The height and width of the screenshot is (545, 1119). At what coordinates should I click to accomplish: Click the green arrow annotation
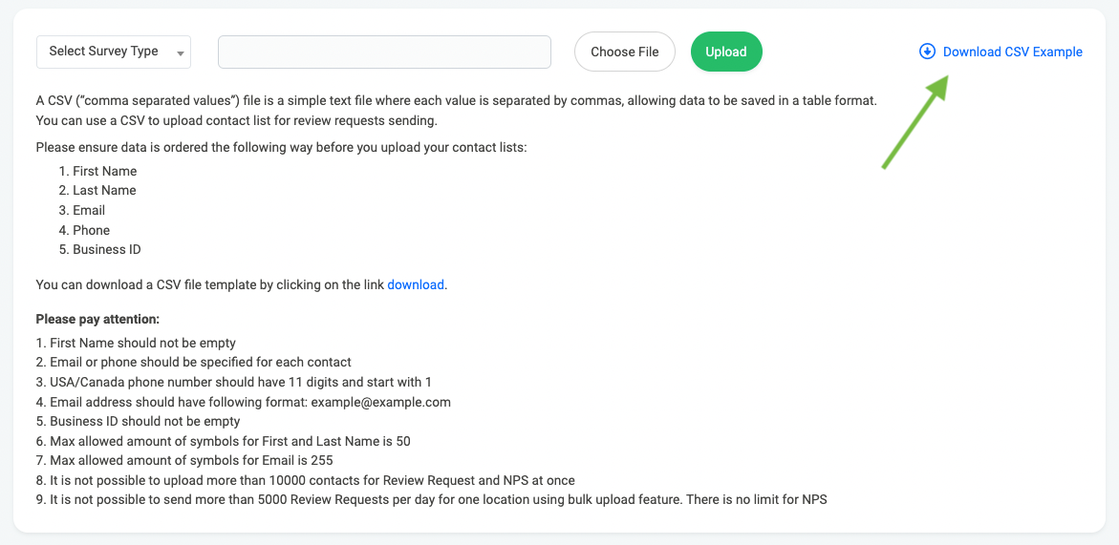pyautogui.click(x=916, y=120)
